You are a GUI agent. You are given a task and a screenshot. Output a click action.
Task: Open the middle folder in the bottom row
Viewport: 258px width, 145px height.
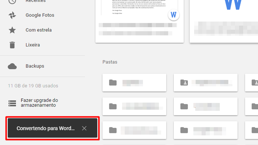206,130
